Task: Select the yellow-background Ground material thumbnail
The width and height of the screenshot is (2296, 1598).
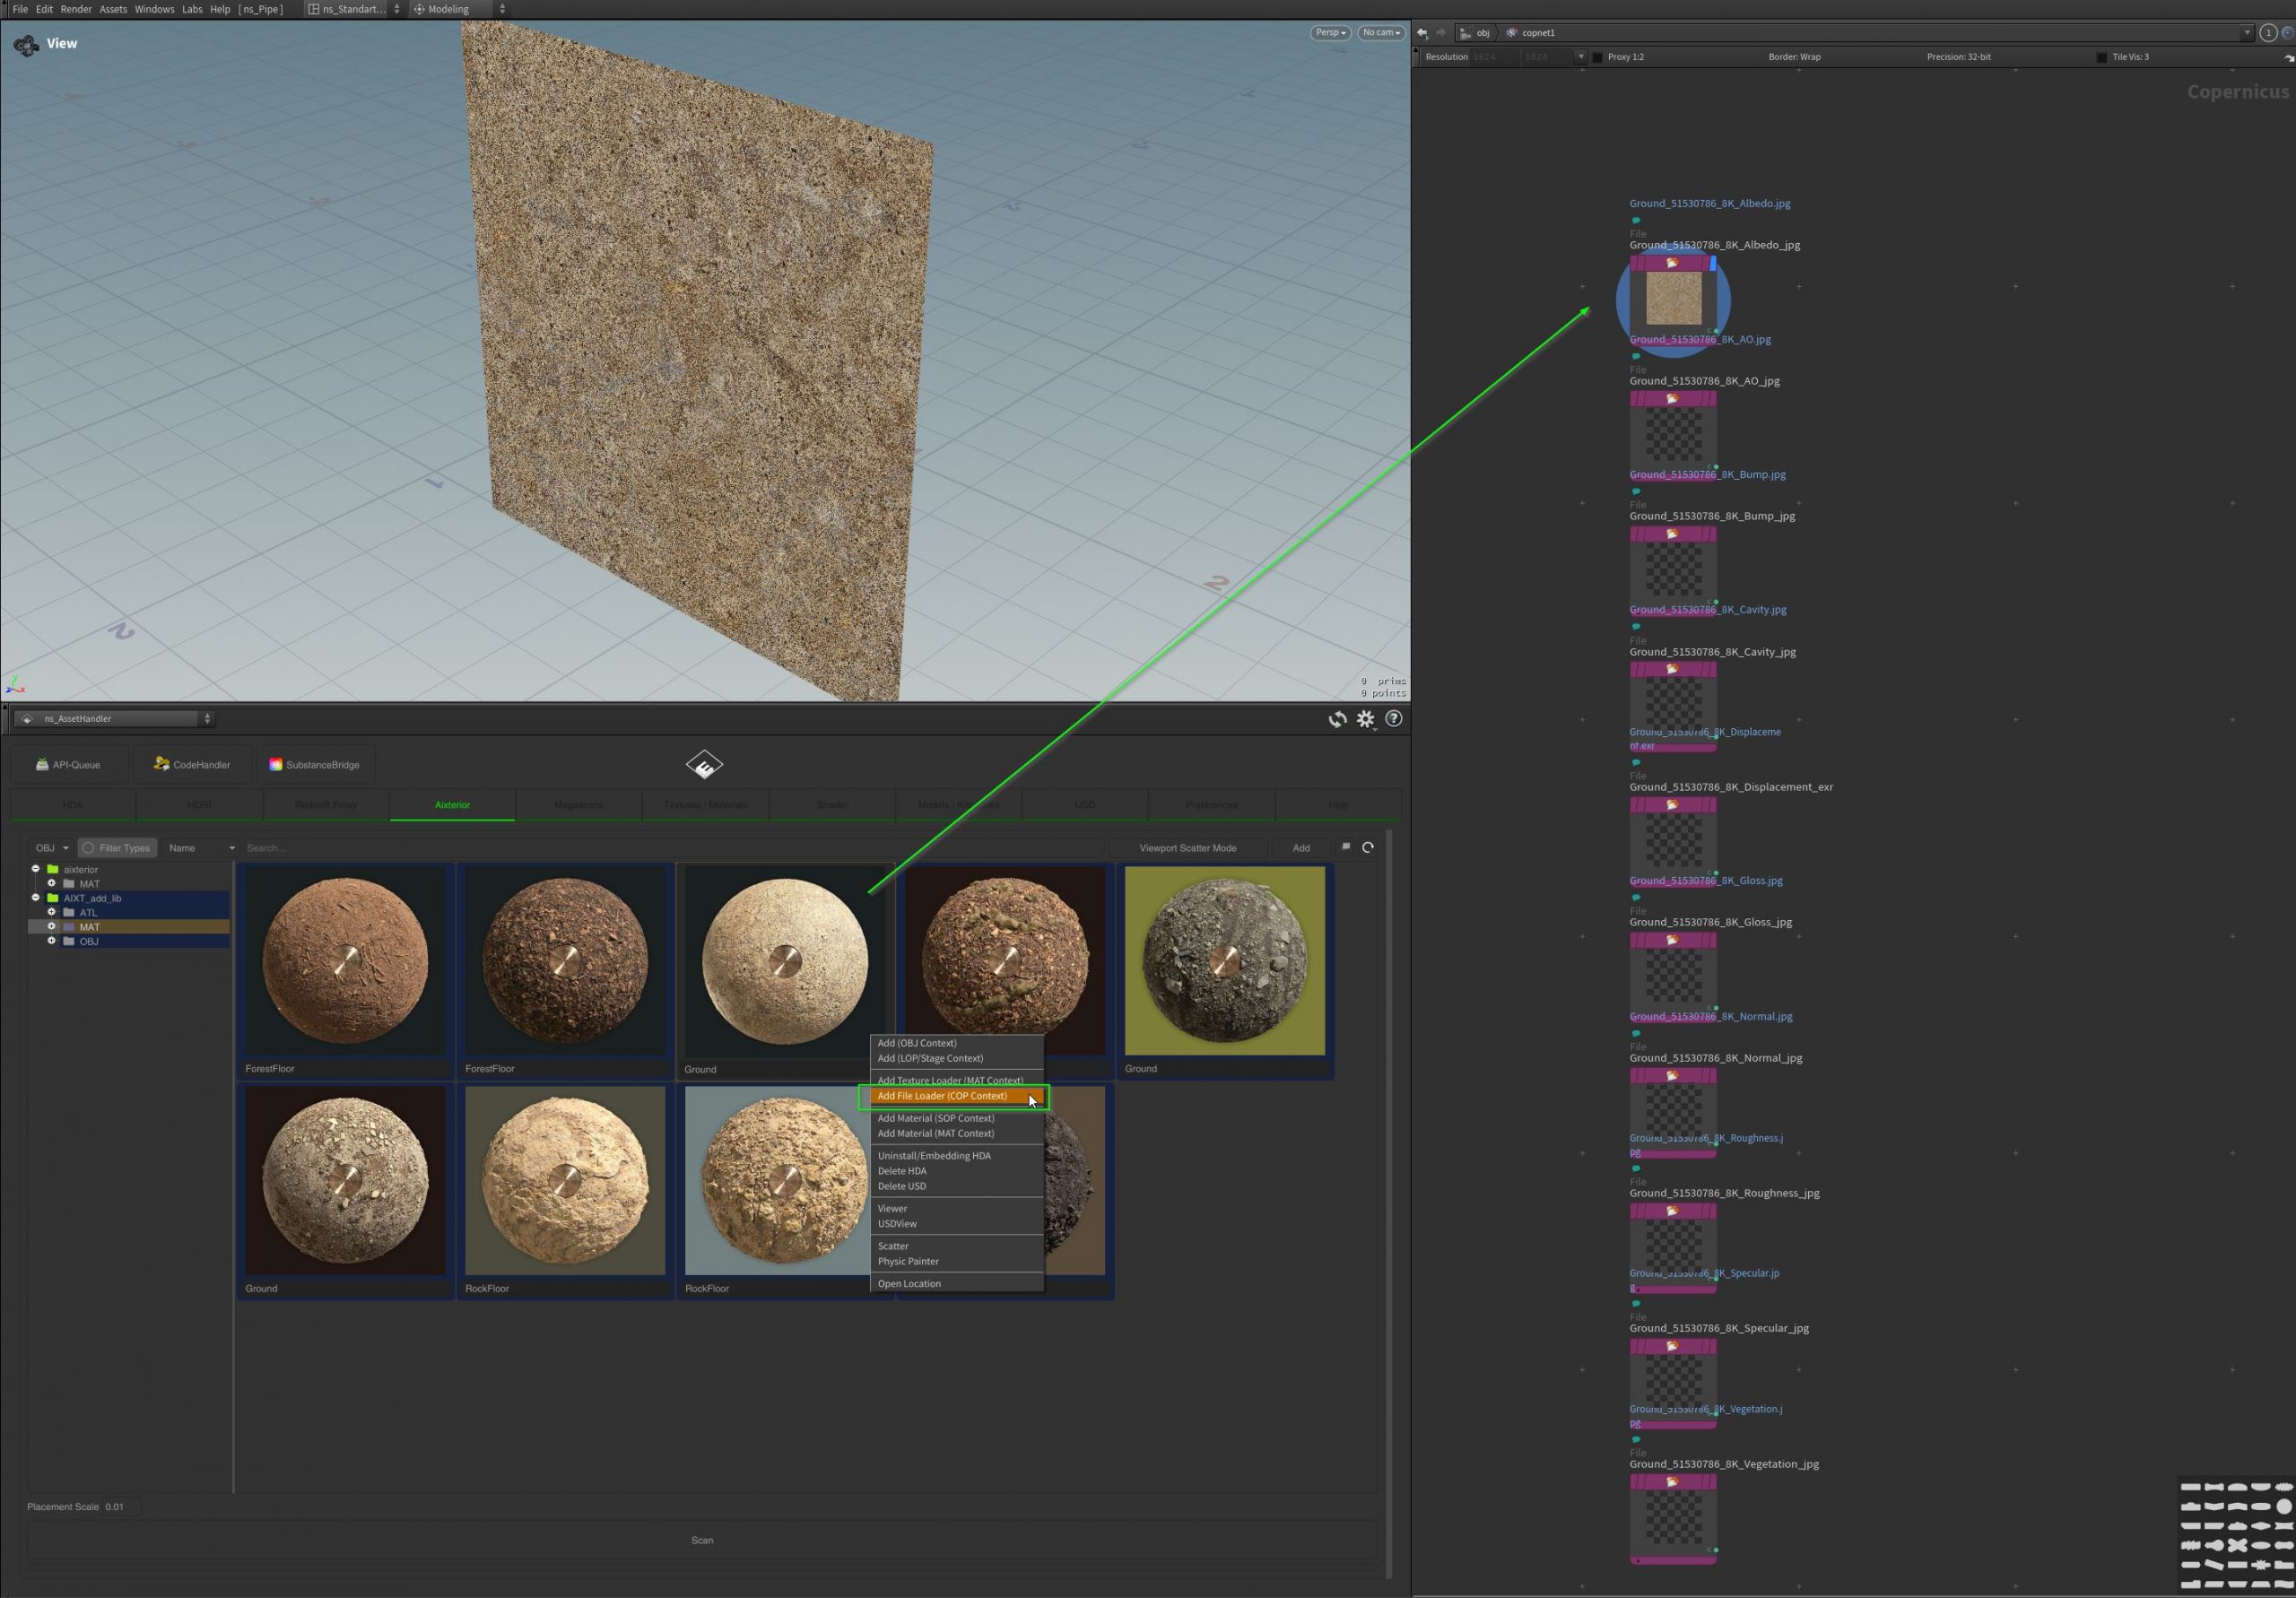Action: coord(1224,960)
